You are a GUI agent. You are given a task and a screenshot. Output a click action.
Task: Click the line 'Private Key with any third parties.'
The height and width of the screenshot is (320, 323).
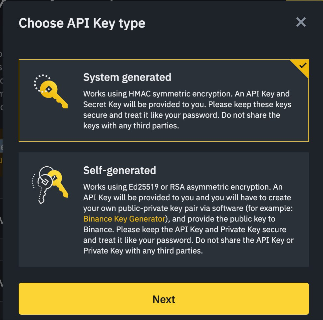click(x=143, y=251)
